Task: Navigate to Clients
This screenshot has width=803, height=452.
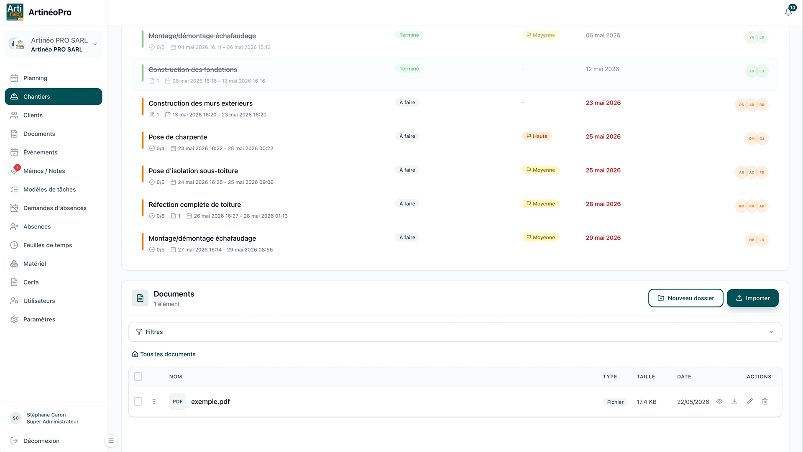Action: point(54,115)
